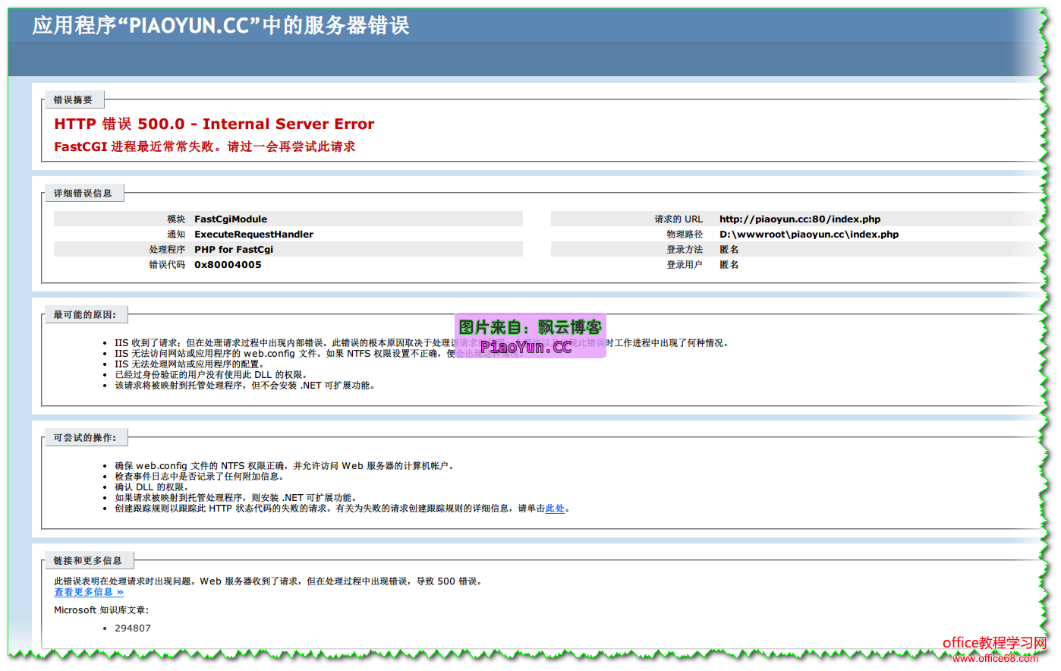Click the "图片来自：飘云博客" watermark overlay
Viewport: 1061px width, 671px height.
[x=530, y=328]
